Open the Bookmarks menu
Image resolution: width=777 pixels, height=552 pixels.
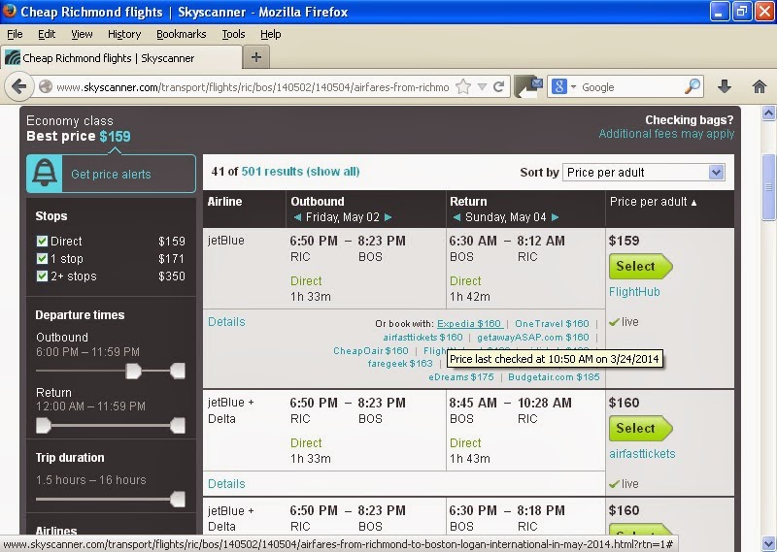coord(182,34)
